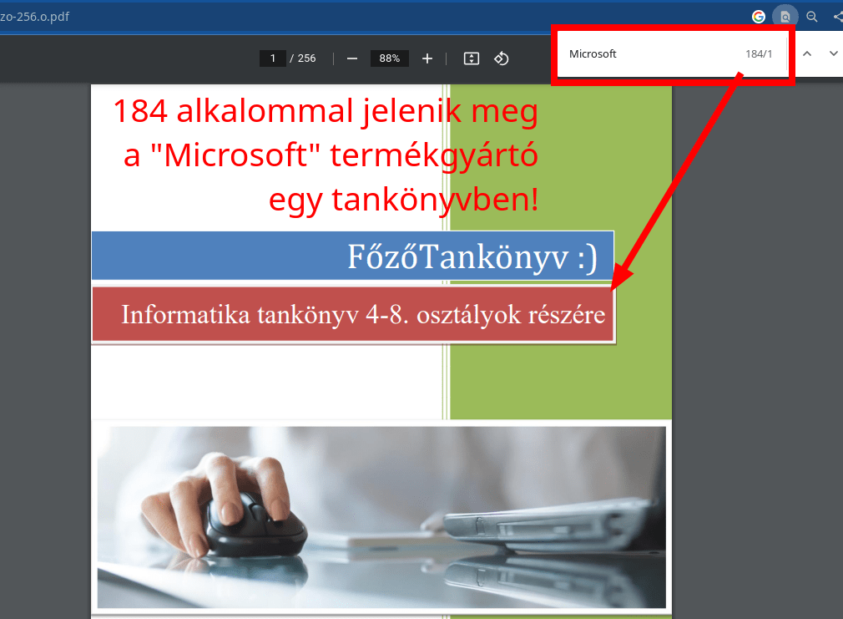Click the page number field showing 1

pyautogui.click(x=272, y=58)
